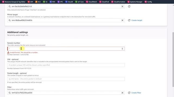
Task: Clear the eni-0ac5b2bb0afb621c9 mirror source
Action: (x=122, y=6)
